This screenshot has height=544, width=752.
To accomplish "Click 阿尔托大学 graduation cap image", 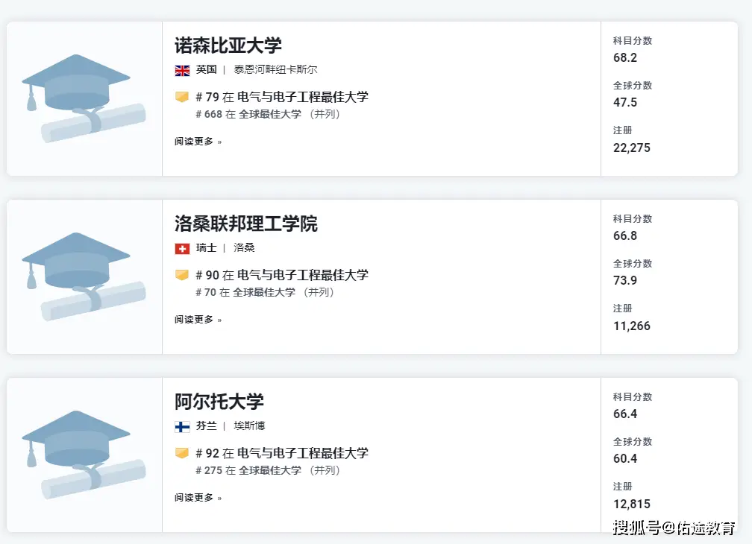I will point(84,455).
